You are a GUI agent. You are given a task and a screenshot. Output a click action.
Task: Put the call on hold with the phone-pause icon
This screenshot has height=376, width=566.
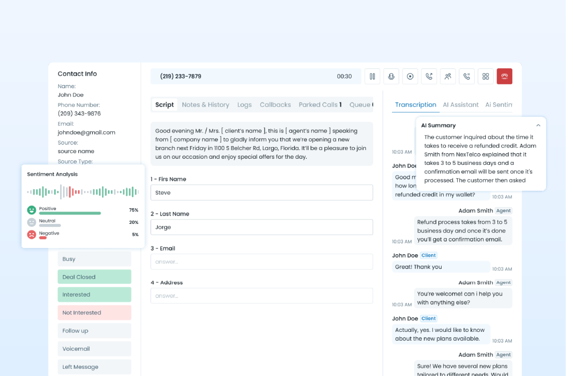467,77
